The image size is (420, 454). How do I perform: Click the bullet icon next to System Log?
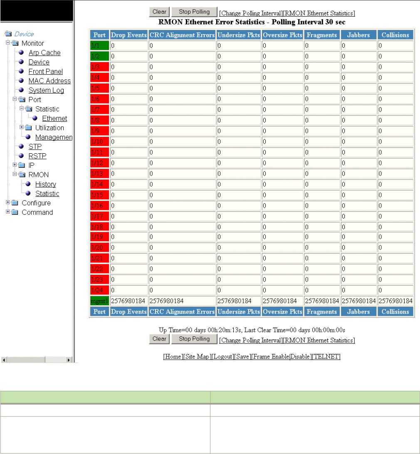(21, 90)
